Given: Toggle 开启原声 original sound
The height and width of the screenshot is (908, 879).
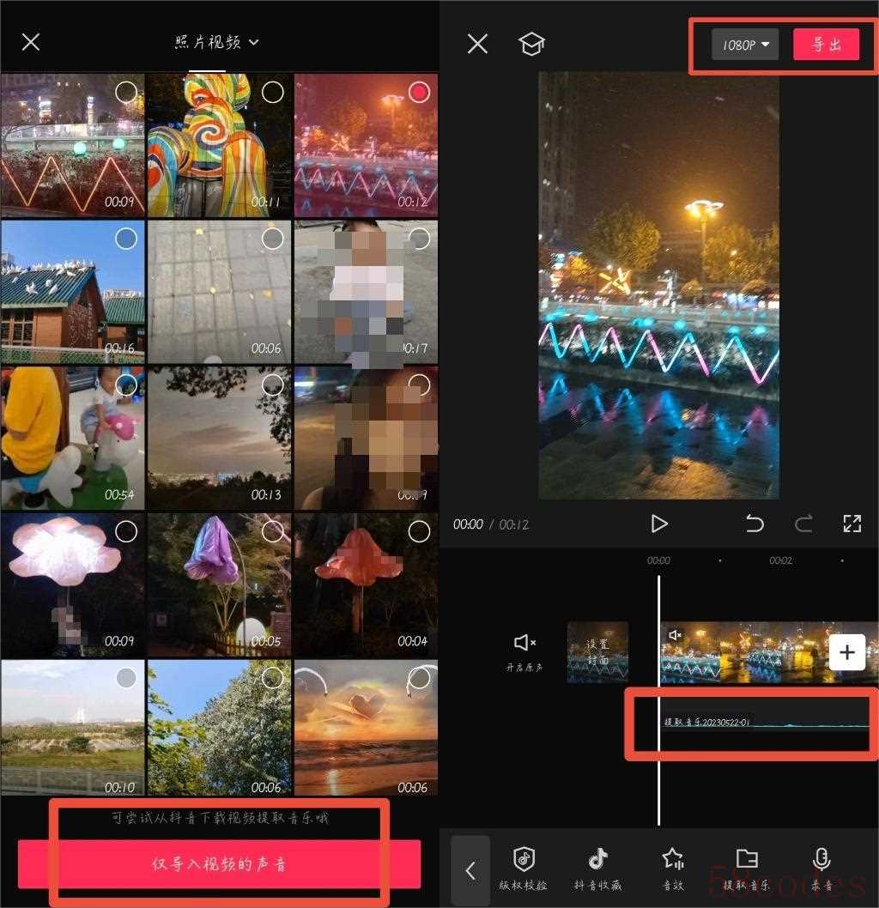Looking at the screenshot, I should pos(524,651).
